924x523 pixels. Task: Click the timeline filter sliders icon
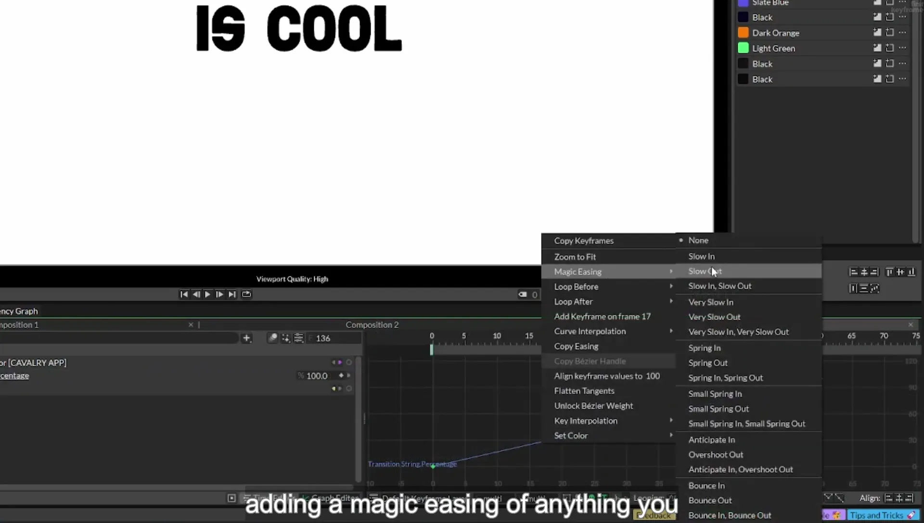299,338
